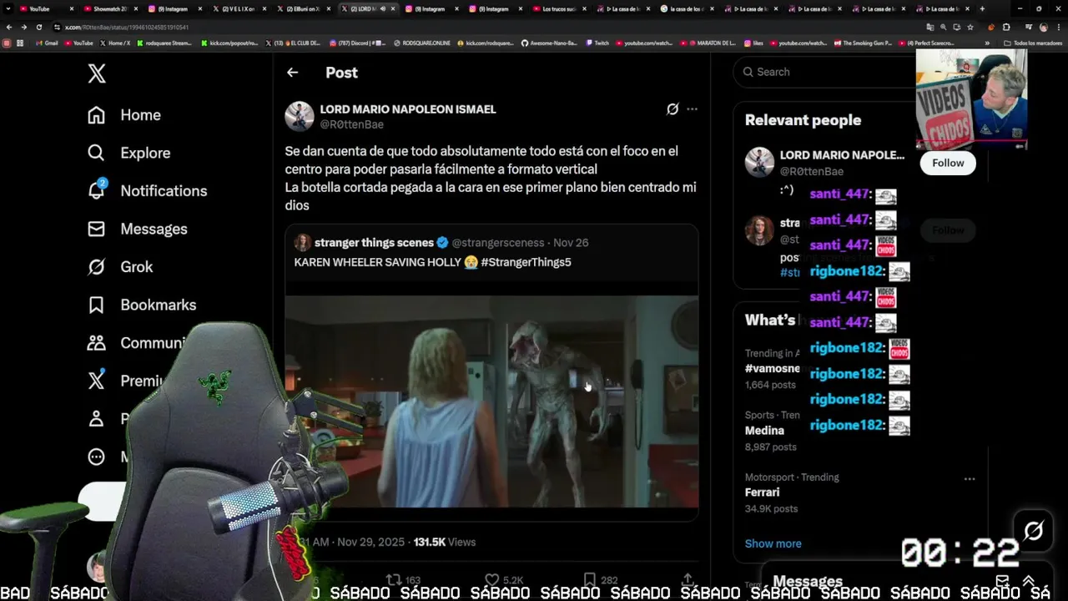
Task: Mute audio on the LORD M tab
Action: coord(383,8)
